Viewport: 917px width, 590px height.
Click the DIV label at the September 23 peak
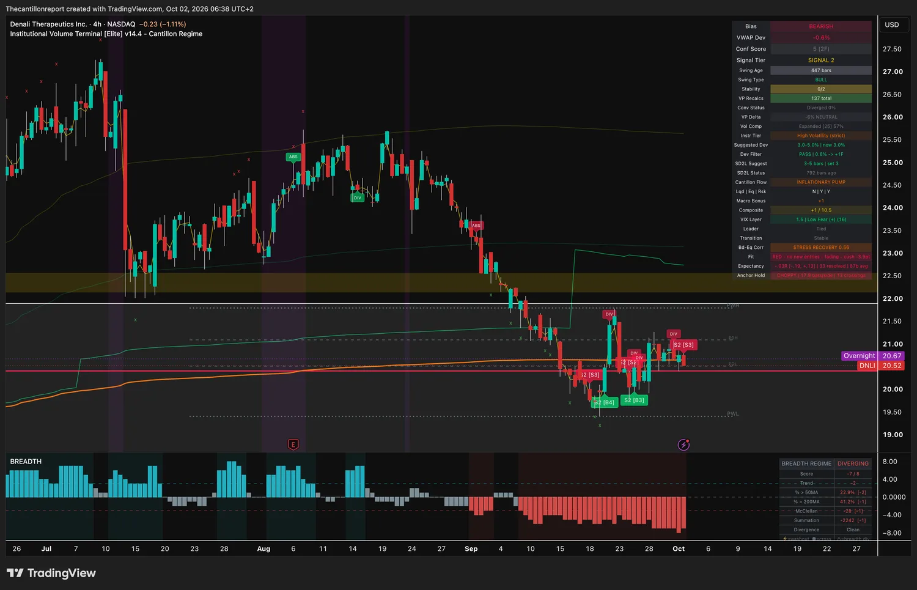(609, 314)
